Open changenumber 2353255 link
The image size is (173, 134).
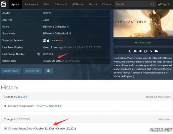[x=41, y=106]
